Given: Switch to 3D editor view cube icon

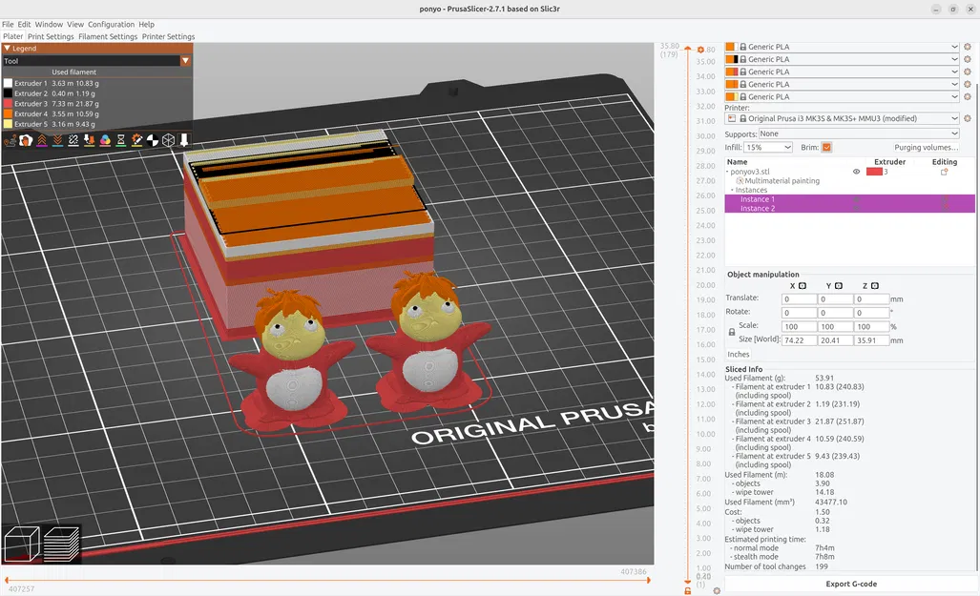Looking at the screenshot, I should [x=22, y=545].
